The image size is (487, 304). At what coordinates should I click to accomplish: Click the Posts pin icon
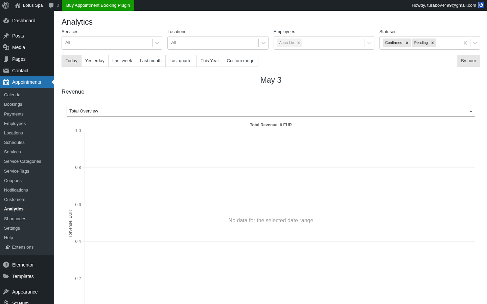click(6, 36)
